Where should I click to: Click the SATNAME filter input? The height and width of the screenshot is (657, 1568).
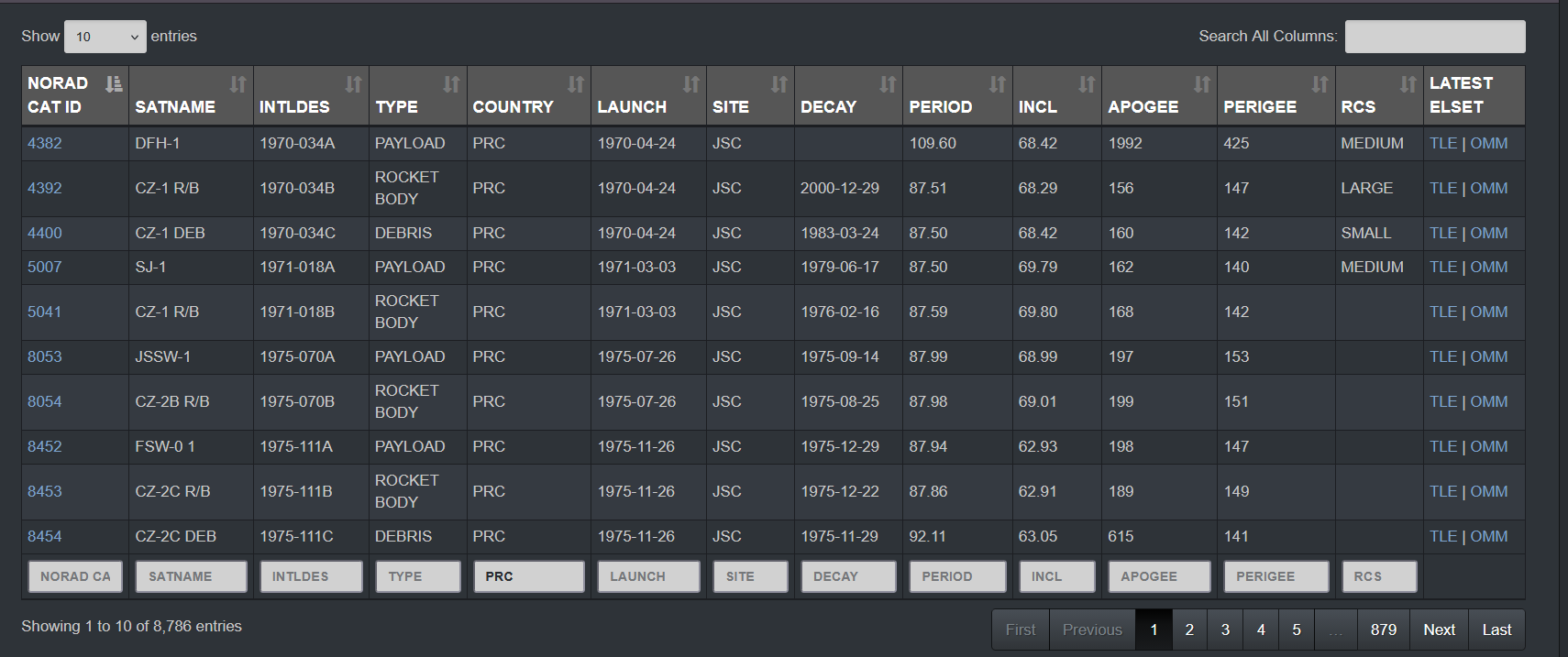pos(192,576)
